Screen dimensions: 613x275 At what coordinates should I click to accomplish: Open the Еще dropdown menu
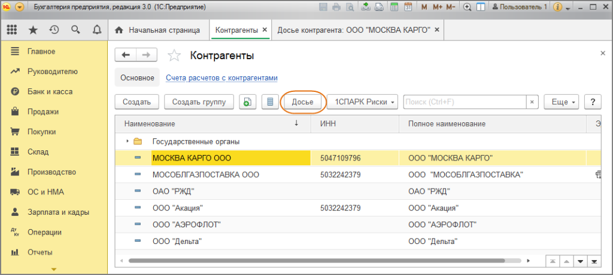tap(562, 102)
